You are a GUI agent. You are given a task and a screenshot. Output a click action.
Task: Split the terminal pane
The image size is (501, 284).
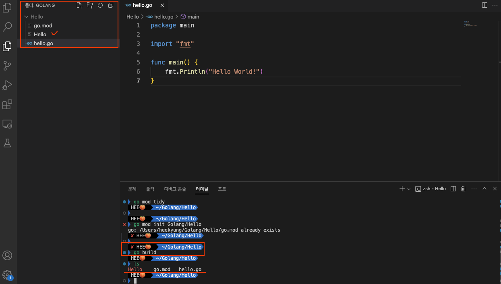click(453, 189)
